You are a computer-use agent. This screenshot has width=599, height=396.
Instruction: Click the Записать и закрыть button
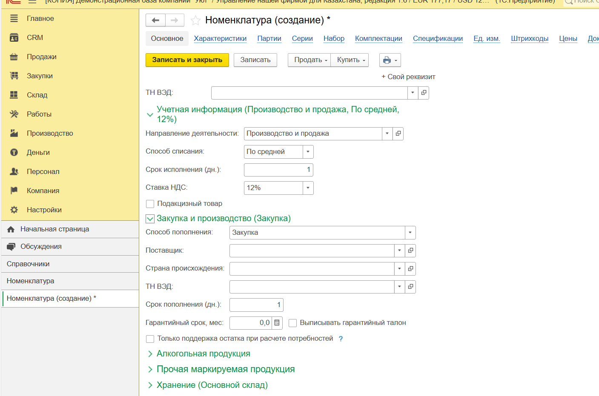187,60
